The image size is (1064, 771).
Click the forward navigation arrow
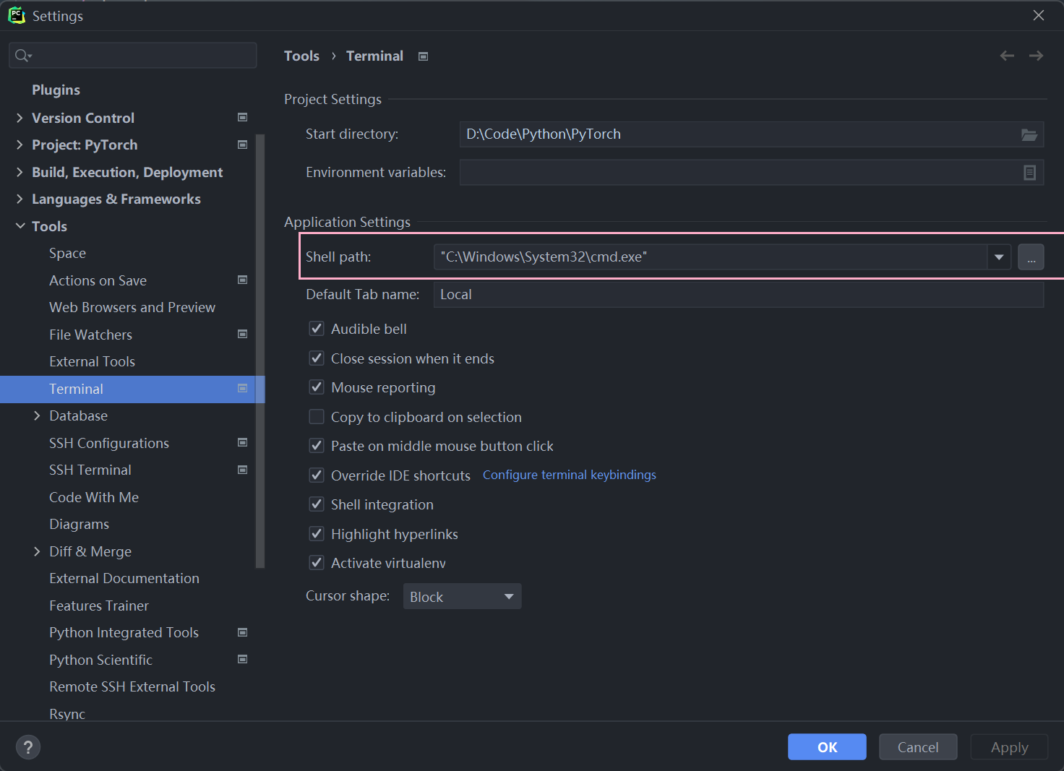pos(1036,56)
